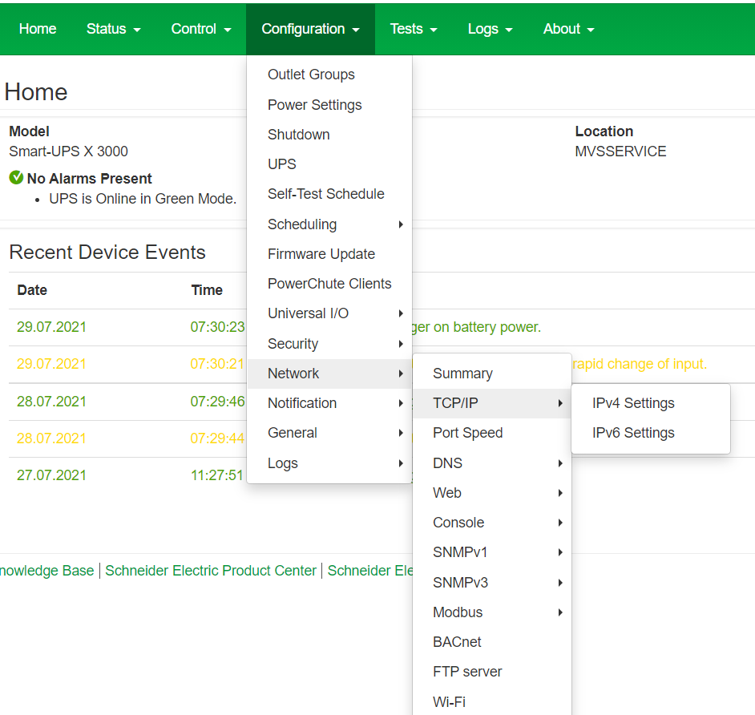This screenshot has height=715, width=755.
Task: Click the event time 07:29:44
Action: coord(217,438)
